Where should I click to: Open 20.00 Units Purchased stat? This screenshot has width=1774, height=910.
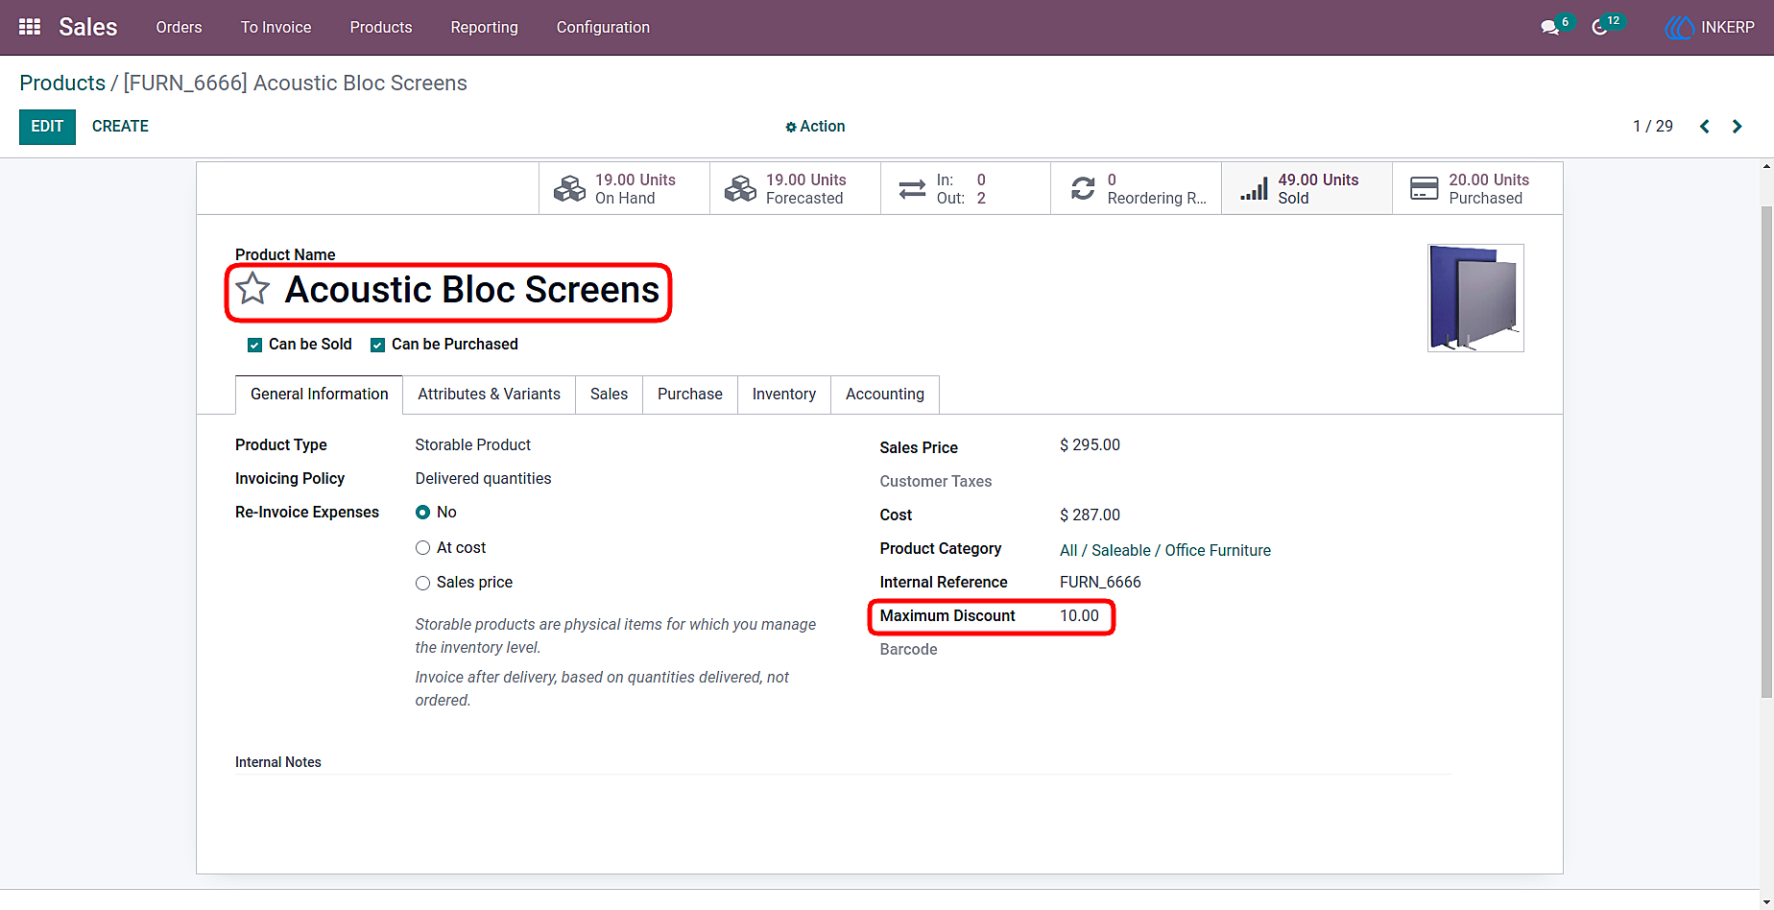[1477, 188]
